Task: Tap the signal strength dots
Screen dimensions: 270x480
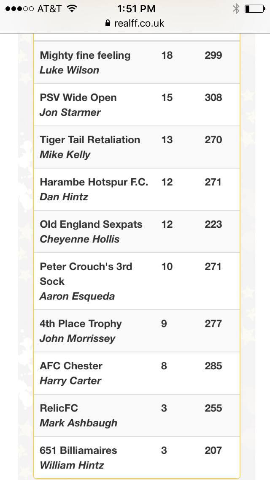Action: (19, 8)
